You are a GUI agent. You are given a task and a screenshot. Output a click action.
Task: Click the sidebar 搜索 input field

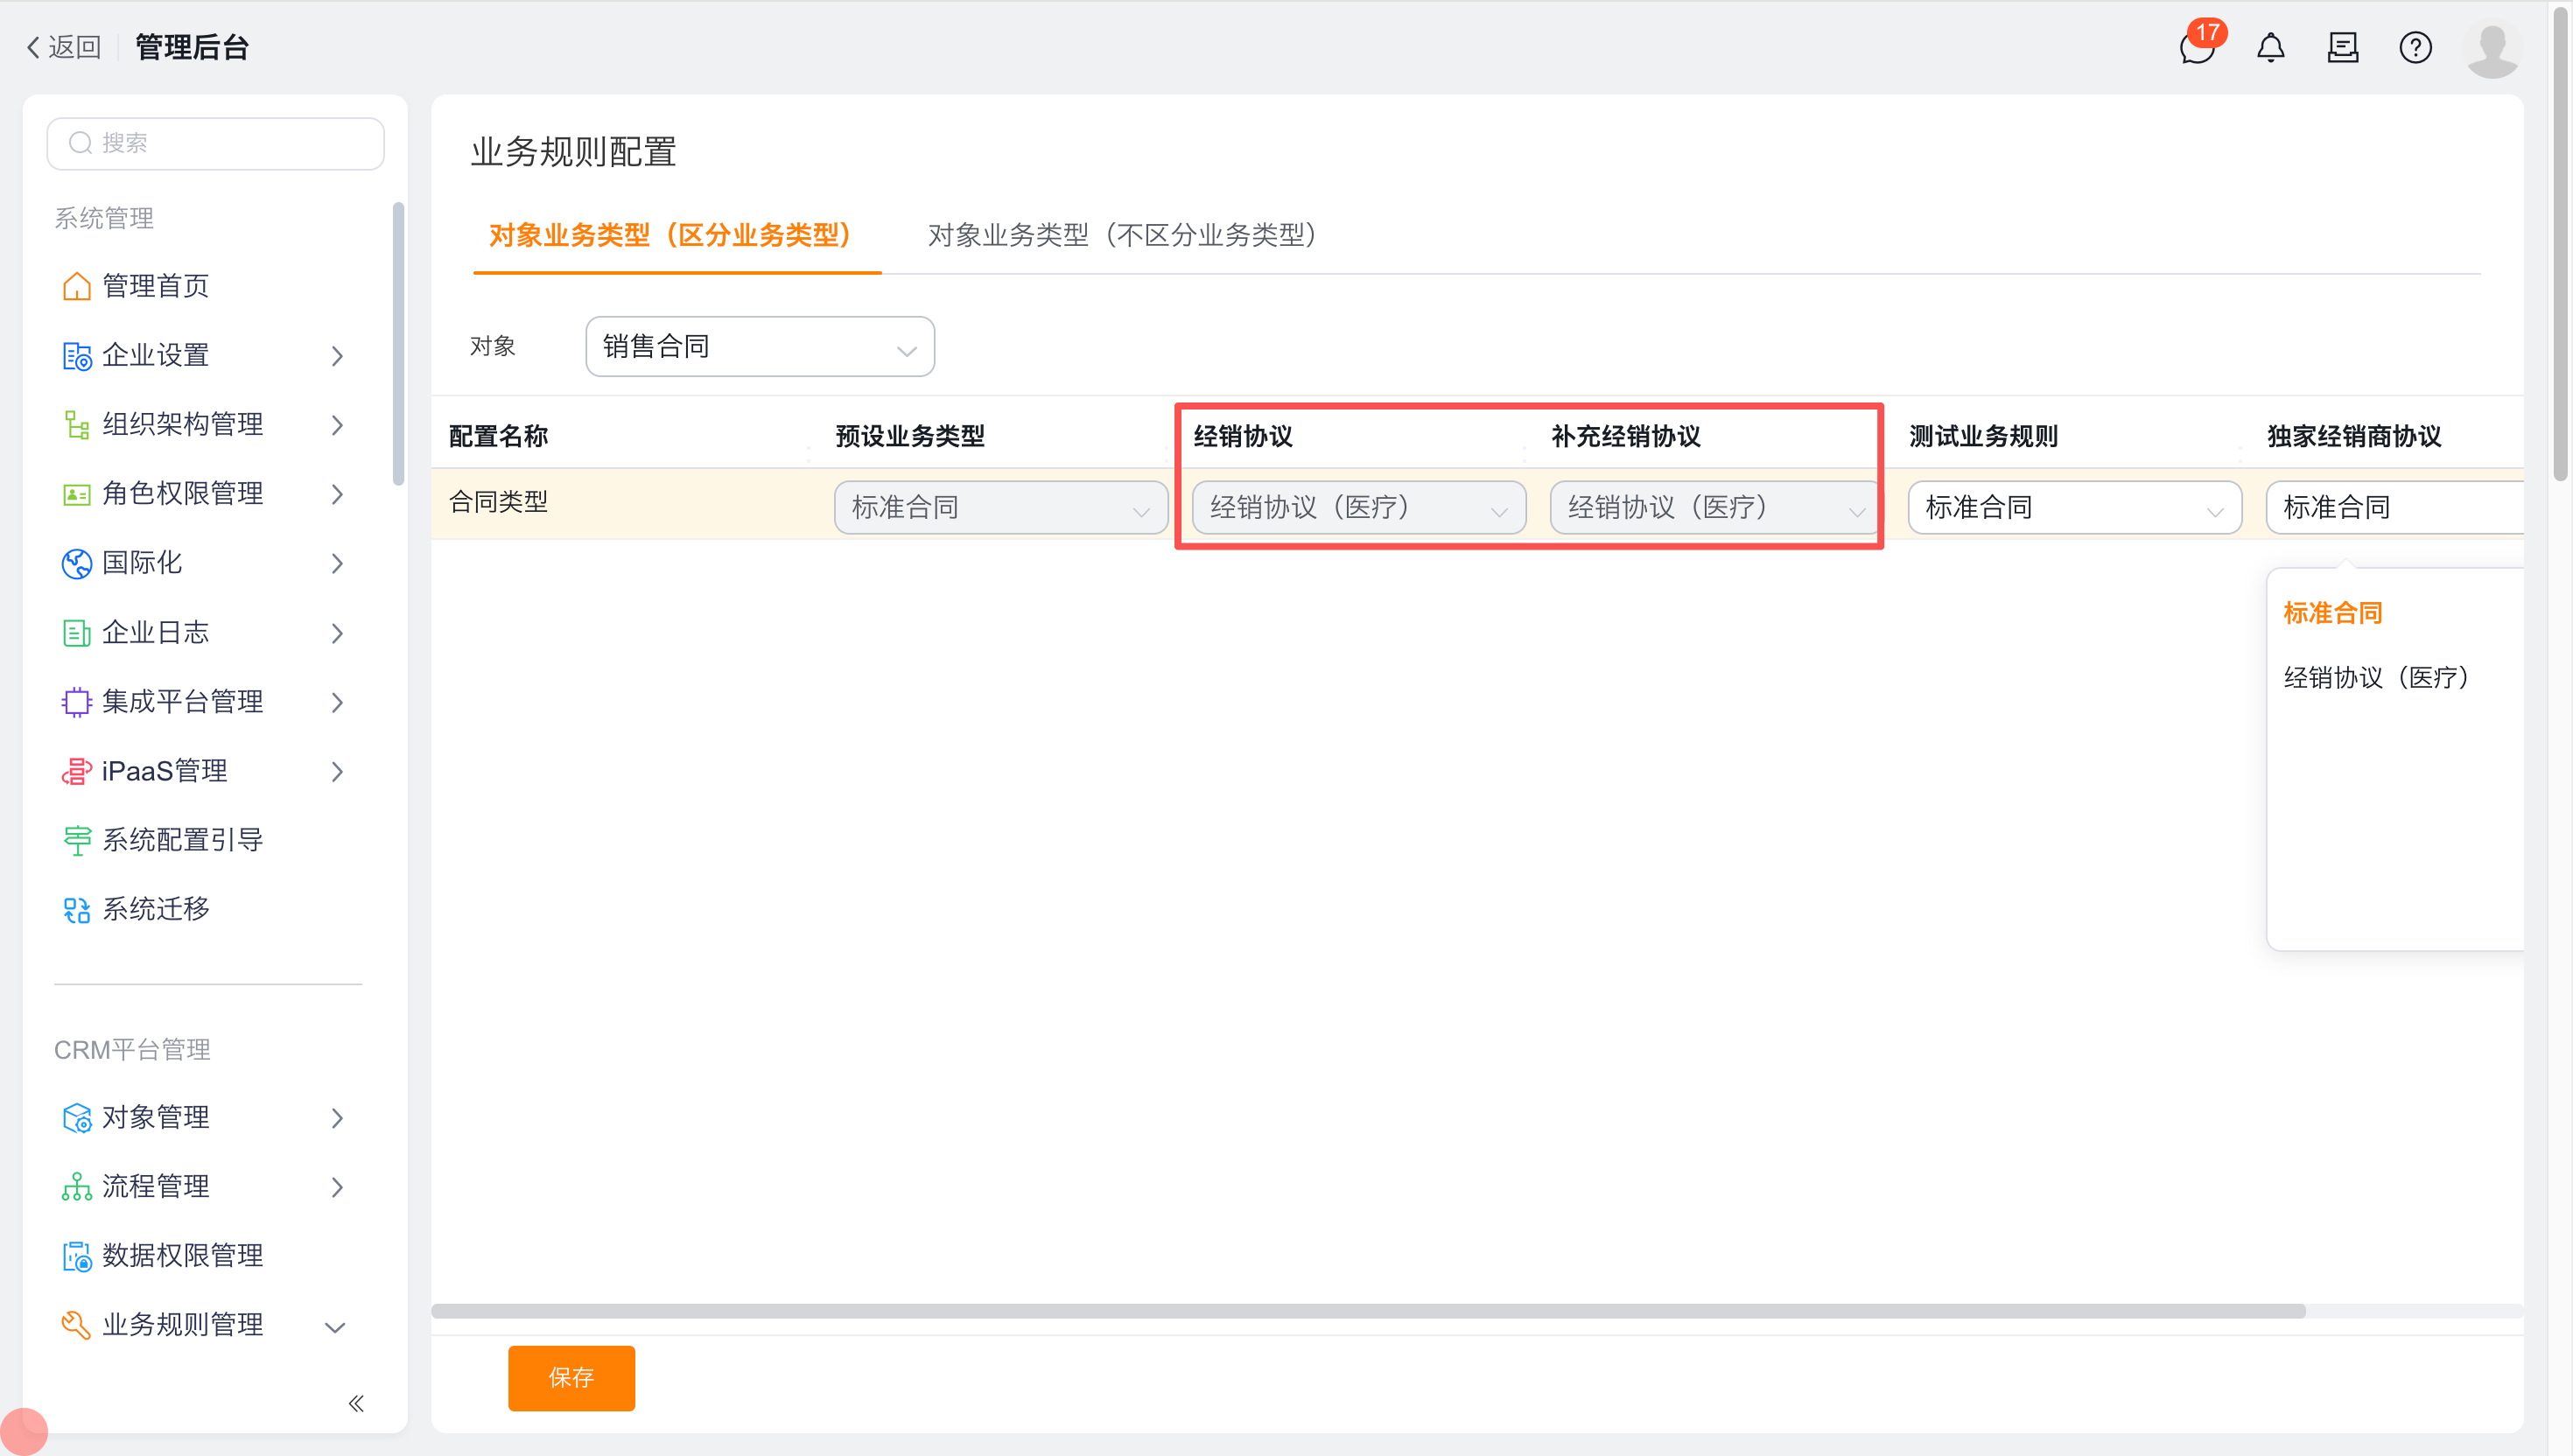pyautogui.click(x=215, y=143)
